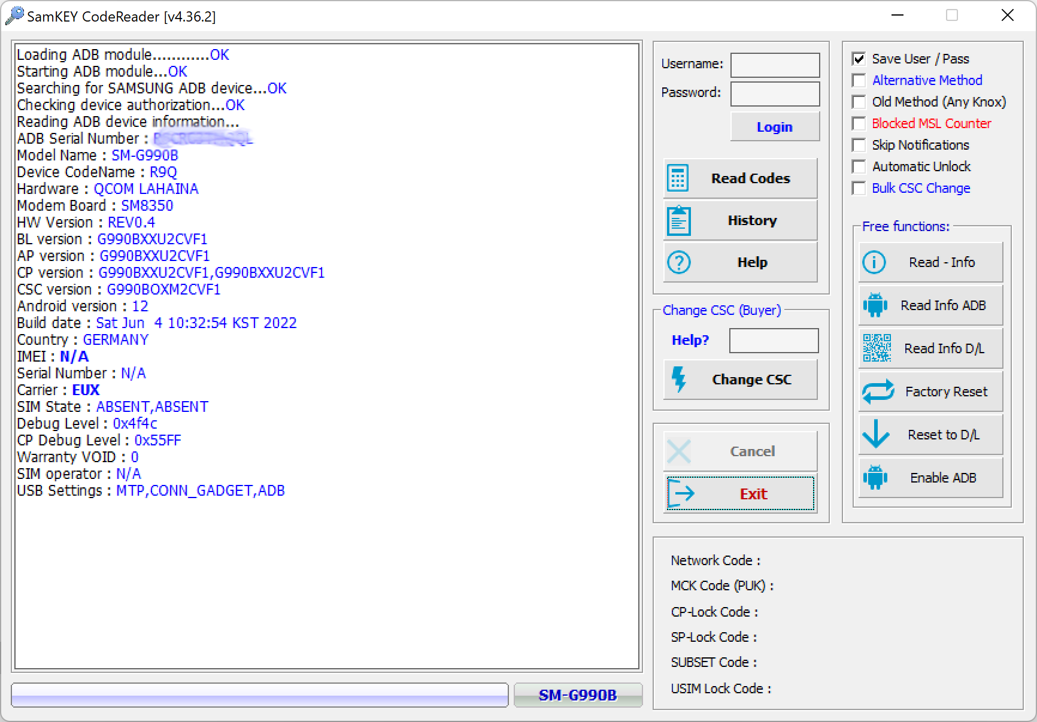Click the Password input field
Viewport: 1037px width, 722px height.
click(x=775, y=94)
